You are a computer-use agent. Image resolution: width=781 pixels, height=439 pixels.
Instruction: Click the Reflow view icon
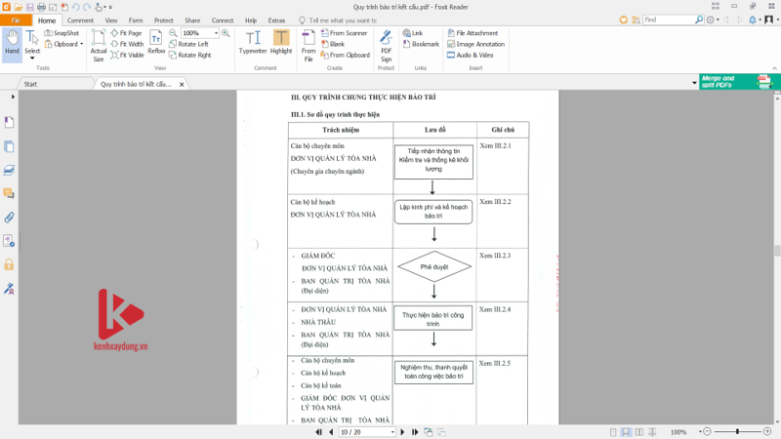pyautogui.click(x=156, y=43)
